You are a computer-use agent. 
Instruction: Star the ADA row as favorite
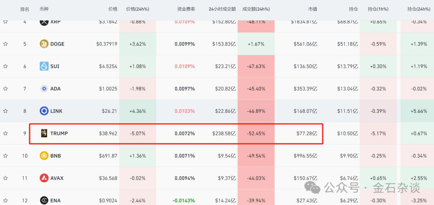click(x=5, y=88)
